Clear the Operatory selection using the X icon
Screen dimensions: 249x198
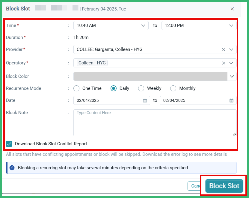coord(223,63)
